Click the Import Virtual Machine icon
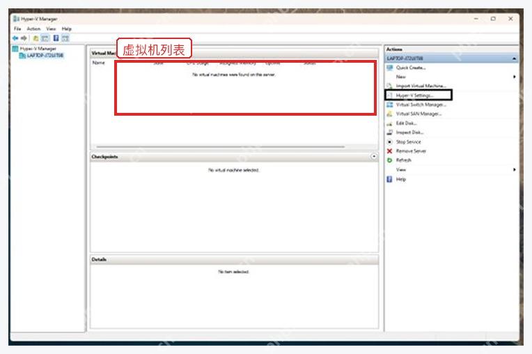The image size is (532, 354). coord(389,86)
